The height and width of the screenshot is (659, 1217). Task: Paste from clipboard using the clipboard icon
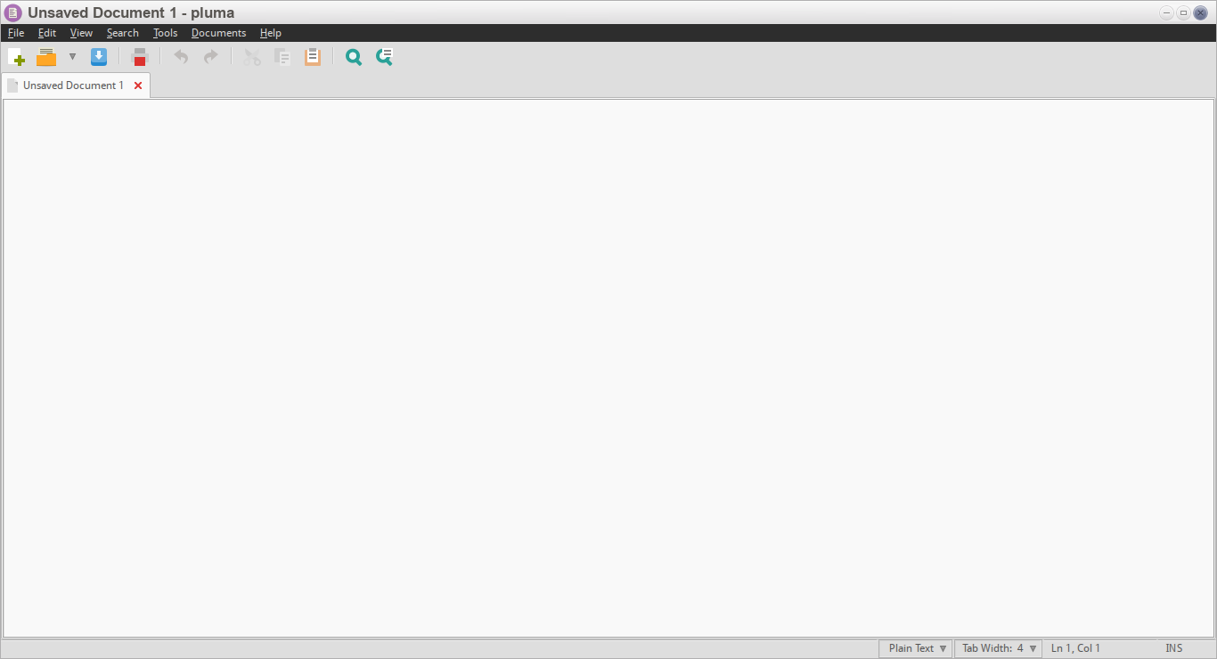point(312,57)
